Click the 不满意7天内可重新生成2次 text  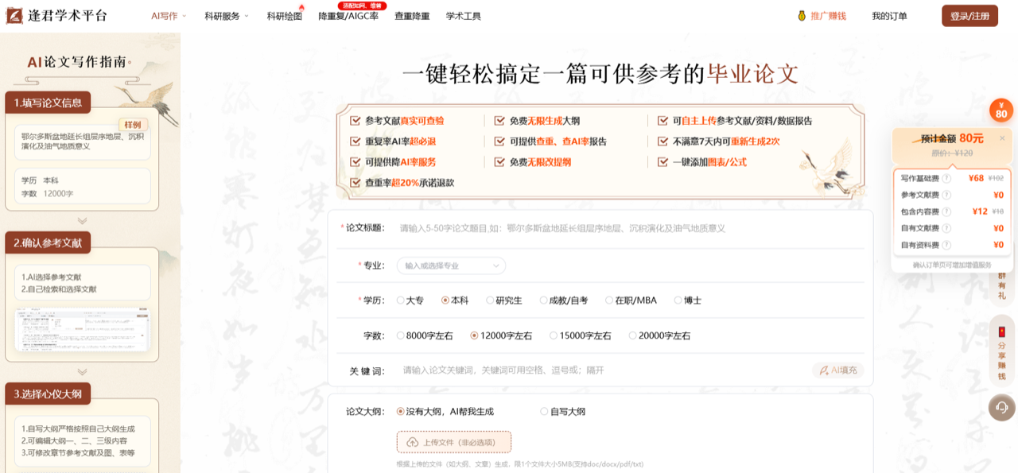(x=726, y=142)
